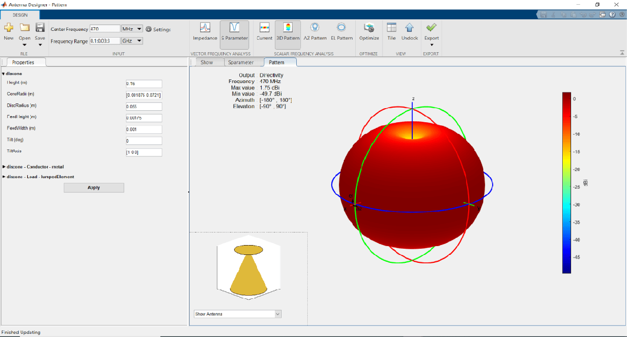Click the Impedance analysis icon

pyautogui.click(x=205, y=31)
